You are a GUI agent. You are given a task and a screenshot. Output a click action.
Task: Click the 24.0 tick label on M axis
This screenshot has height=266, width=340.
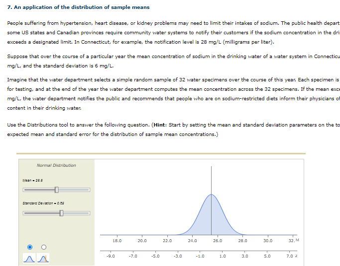(x=192, y=241)
